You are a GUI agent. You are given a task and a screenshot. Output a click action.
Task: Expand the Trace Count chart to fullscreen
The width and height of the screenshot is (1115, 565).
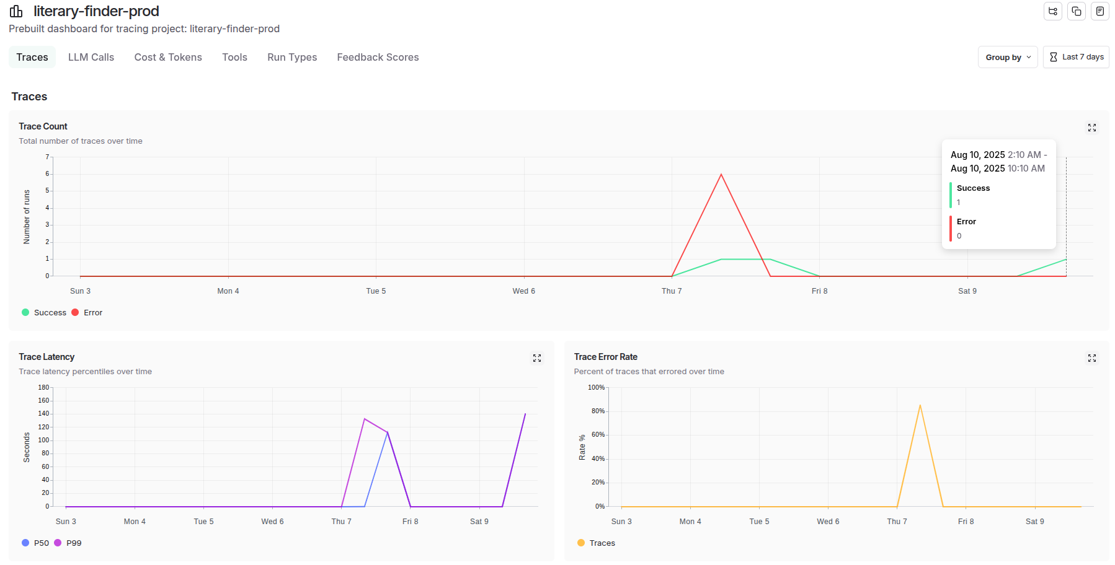(1092, 128)
